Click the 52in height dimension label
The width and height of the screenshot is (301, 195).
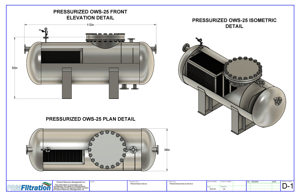[x=15, y=67]
